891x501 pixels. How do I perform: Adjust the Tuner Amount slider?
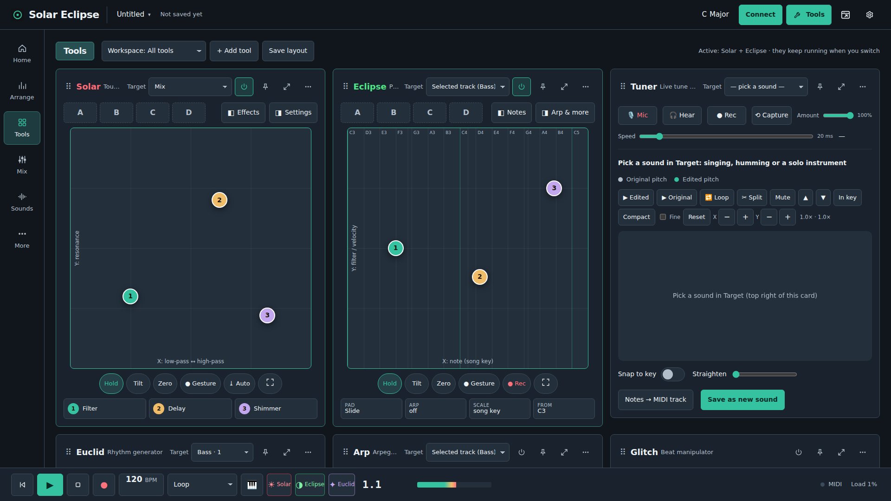[838, 116]
